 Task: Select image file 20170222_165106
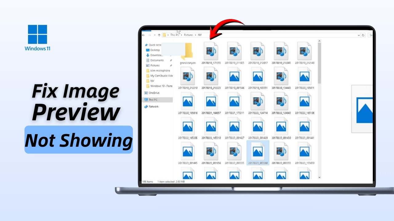[304, 103]
